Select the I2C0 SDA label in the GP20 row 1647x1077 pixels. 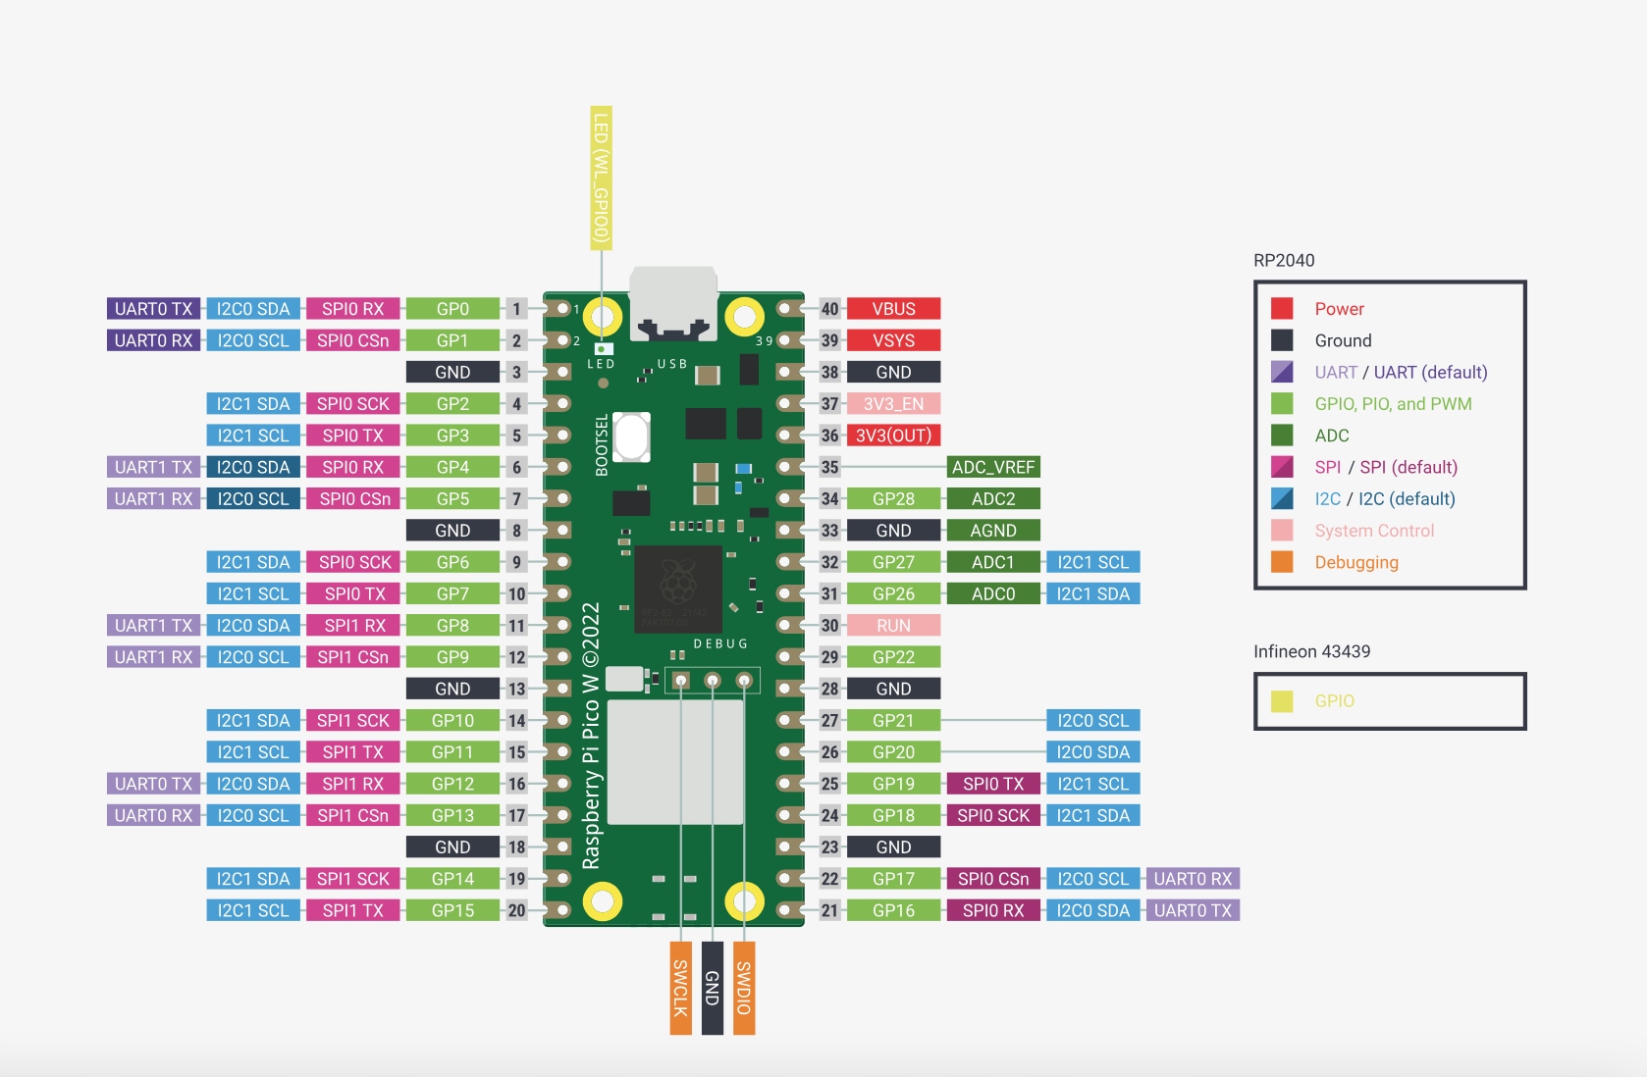click(x=1093, y=752)
